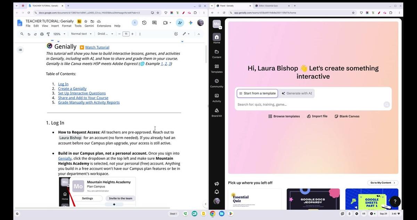Click the Docs search menus magnifier
This screenshot has height=220, width=417.
tap(22, 34)
